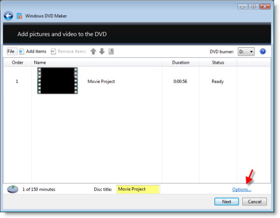Close the Windows DVD Maker window

pyautogui.click(x=265, y=7)
